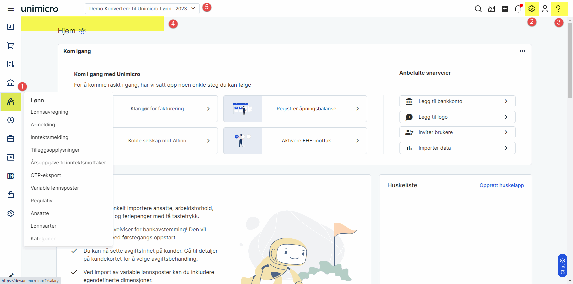Click the plus create-new icon
This screenshot has width=573, height=284.
click(505, 9)
